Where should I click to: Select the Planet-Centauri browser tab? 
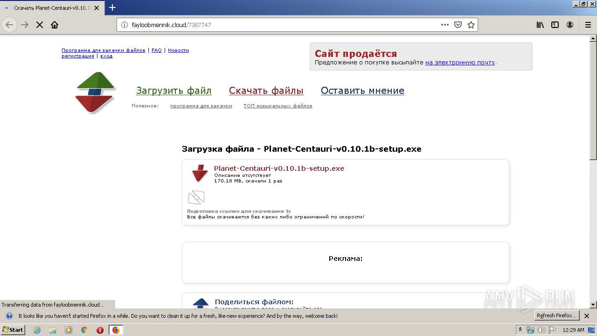click(x=52, y=8)
